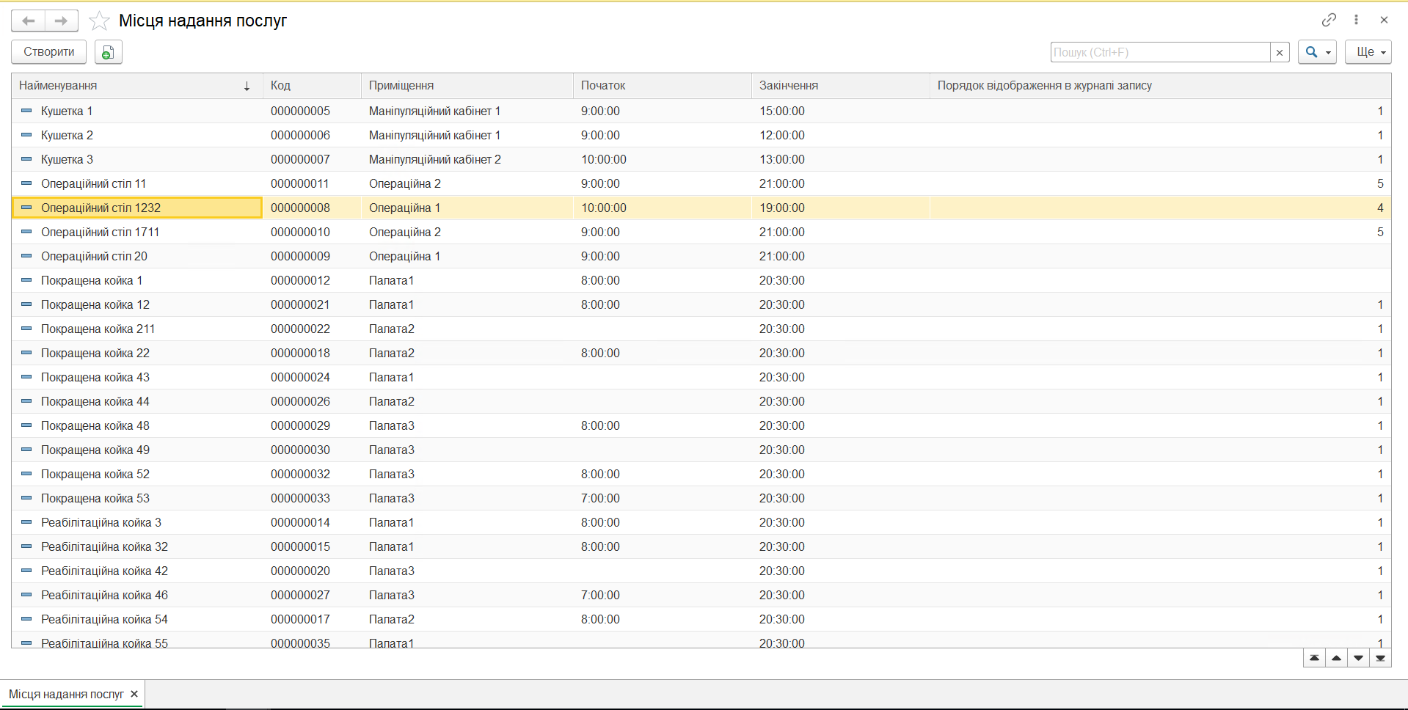Clear the search field with X icon
This screenshot has width=1408, height=710.
(1280, 52)
